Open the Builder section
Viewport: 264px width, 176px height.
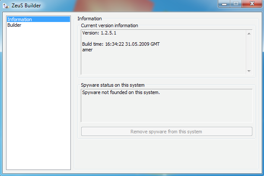[38, 25]
